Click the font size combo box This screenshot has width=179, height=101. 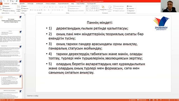[41, 7]
